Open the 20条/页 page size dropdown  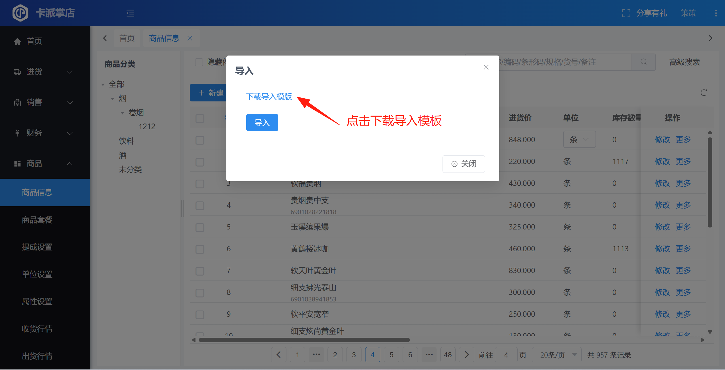tap(557, 355)
